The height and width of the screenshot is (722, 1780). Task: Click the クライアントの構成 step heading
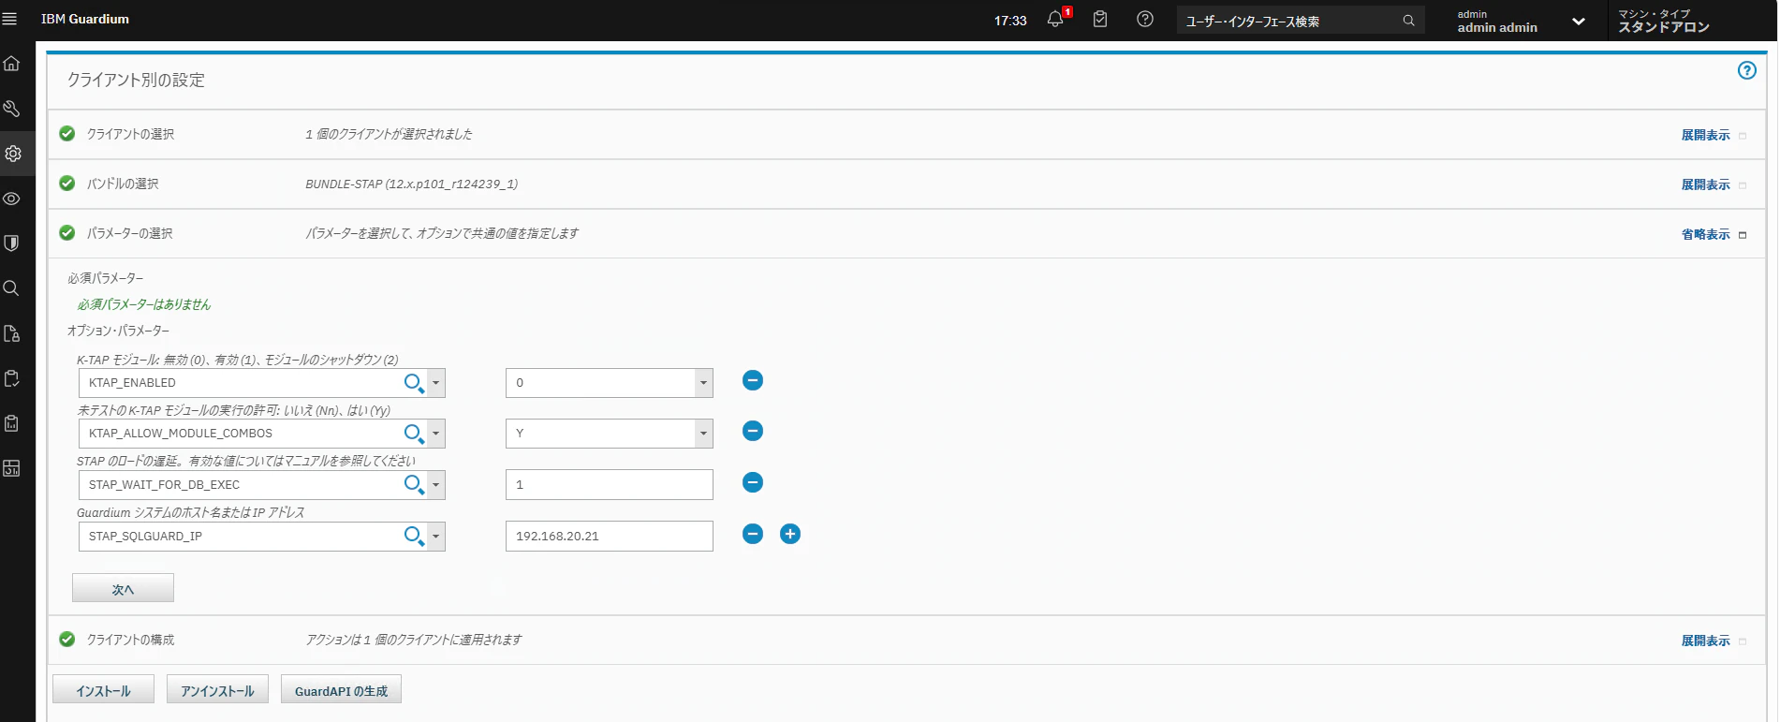[130, 640]
